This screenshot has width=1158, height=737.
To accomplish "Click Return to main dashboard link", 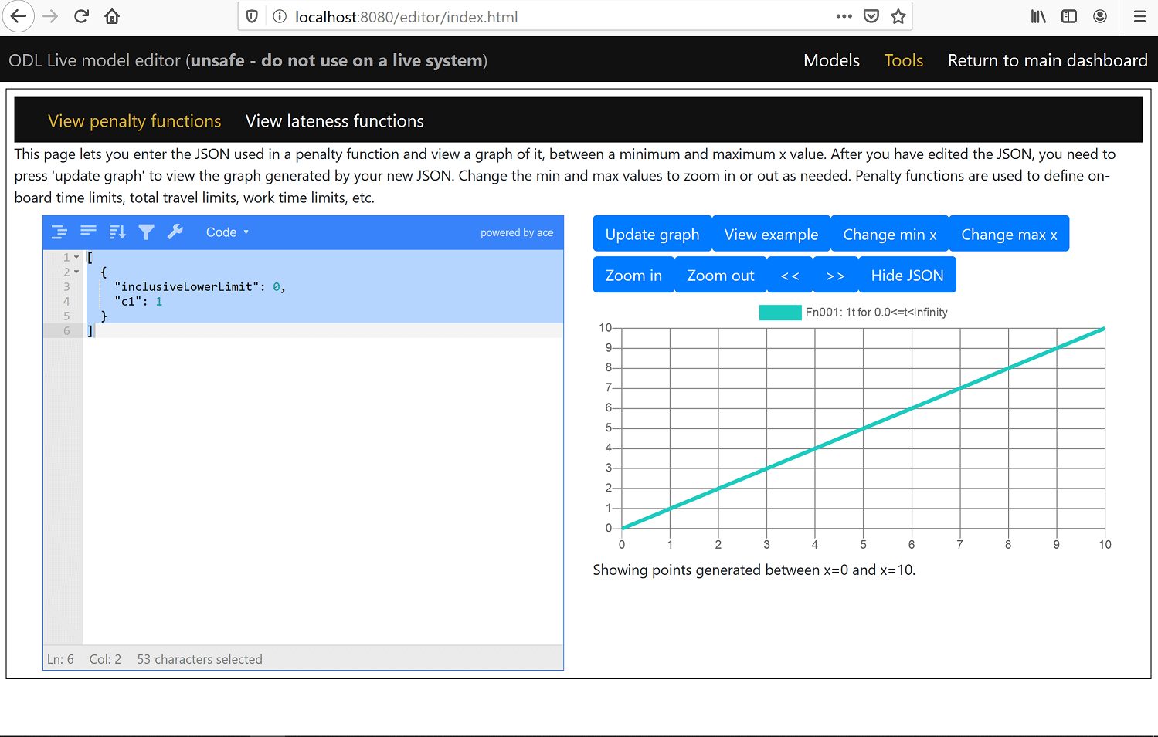I will (1047, 60).
